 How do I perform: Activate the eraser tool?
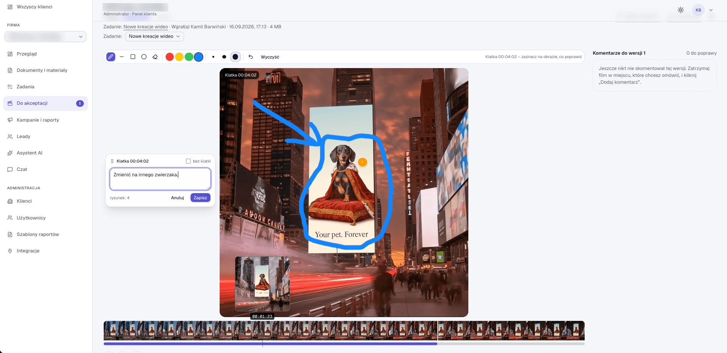[155, 57]
